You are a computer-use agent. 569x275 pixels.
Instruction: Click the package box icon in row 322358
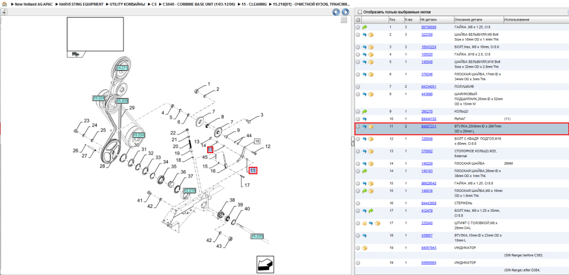click(x=371, y=35)
